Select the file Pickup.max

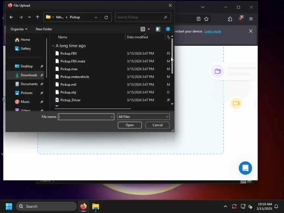pyautogui.click(x=69, y=69)
